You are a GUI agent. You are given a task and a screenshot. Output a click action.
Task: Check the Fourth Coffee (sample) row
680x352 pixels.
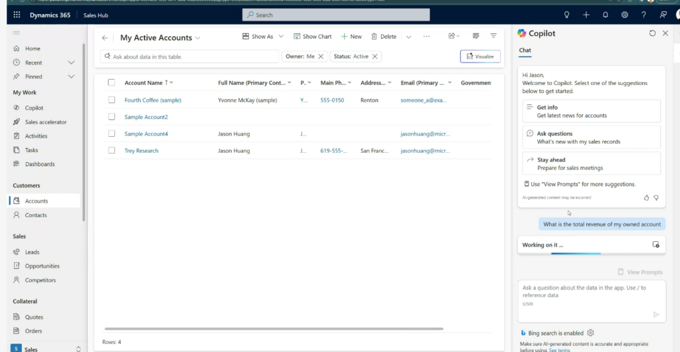[112, 100]
